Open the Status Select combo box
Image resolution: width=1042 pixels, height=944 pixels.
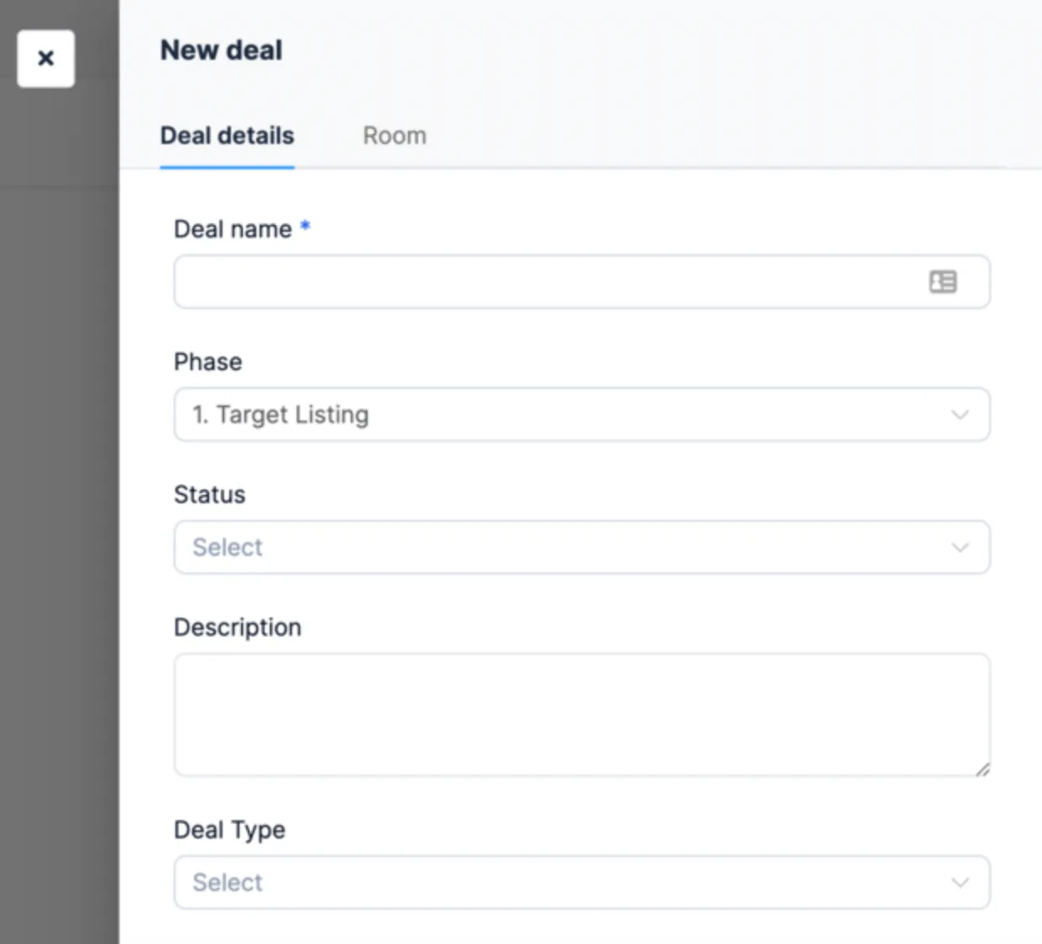pyautogui.click(x=582, y=547)
